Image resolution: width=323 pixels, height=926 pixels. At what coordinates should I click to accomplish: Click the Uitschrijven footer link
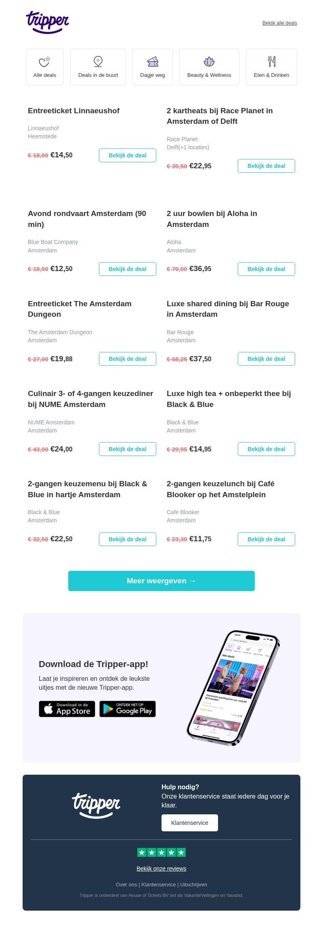click(x=194, y=885)
